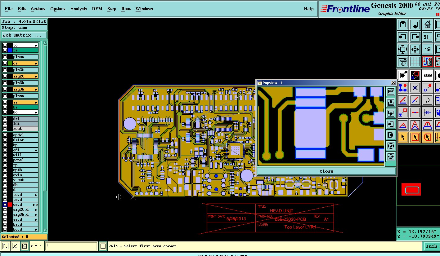
Task: Click the diagonal arrow icon beside X Y
Action: [5, 246]
